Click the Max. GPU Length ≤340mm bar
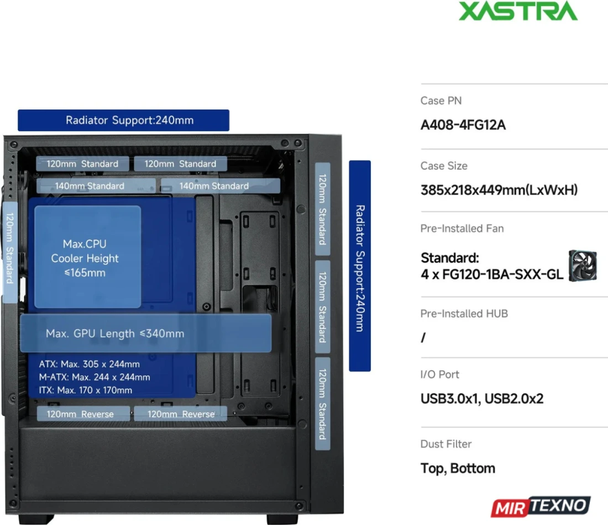Screen dimensions: 608x525 145,333
